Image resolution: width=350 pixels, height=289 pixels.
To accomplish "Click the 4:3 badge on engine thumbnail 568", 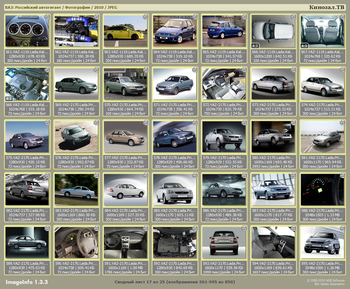I will coord(9,98).
